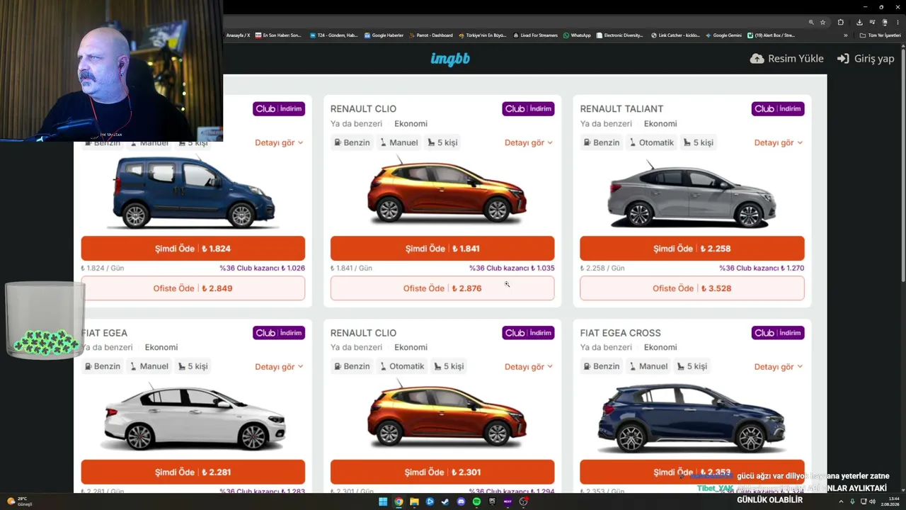Click the bookmark star icon in address bar
This screenshot has height=510, width=906.
(x=822, y=22)
